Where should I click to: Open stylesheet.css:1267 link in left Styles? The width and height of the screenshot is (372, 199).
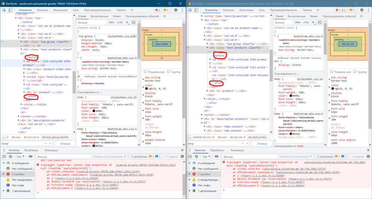coord(122,36)
